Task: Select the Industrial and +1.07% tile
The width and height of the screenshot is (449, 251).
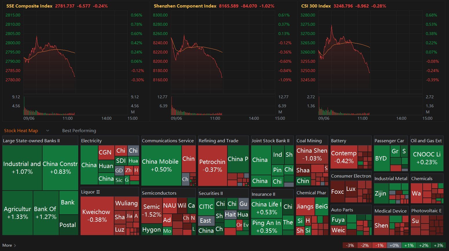Action: coord(22,168)
